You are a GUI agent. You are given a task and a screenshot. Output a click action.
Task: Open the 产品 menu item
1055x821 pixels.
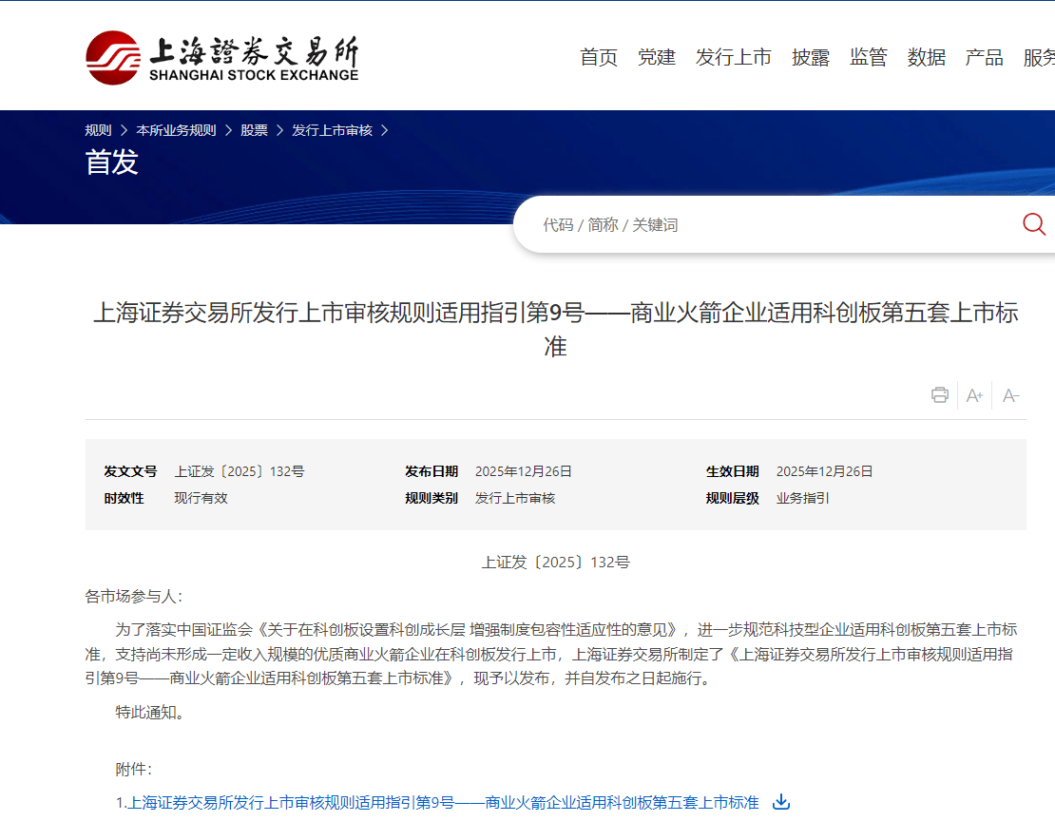985,57
